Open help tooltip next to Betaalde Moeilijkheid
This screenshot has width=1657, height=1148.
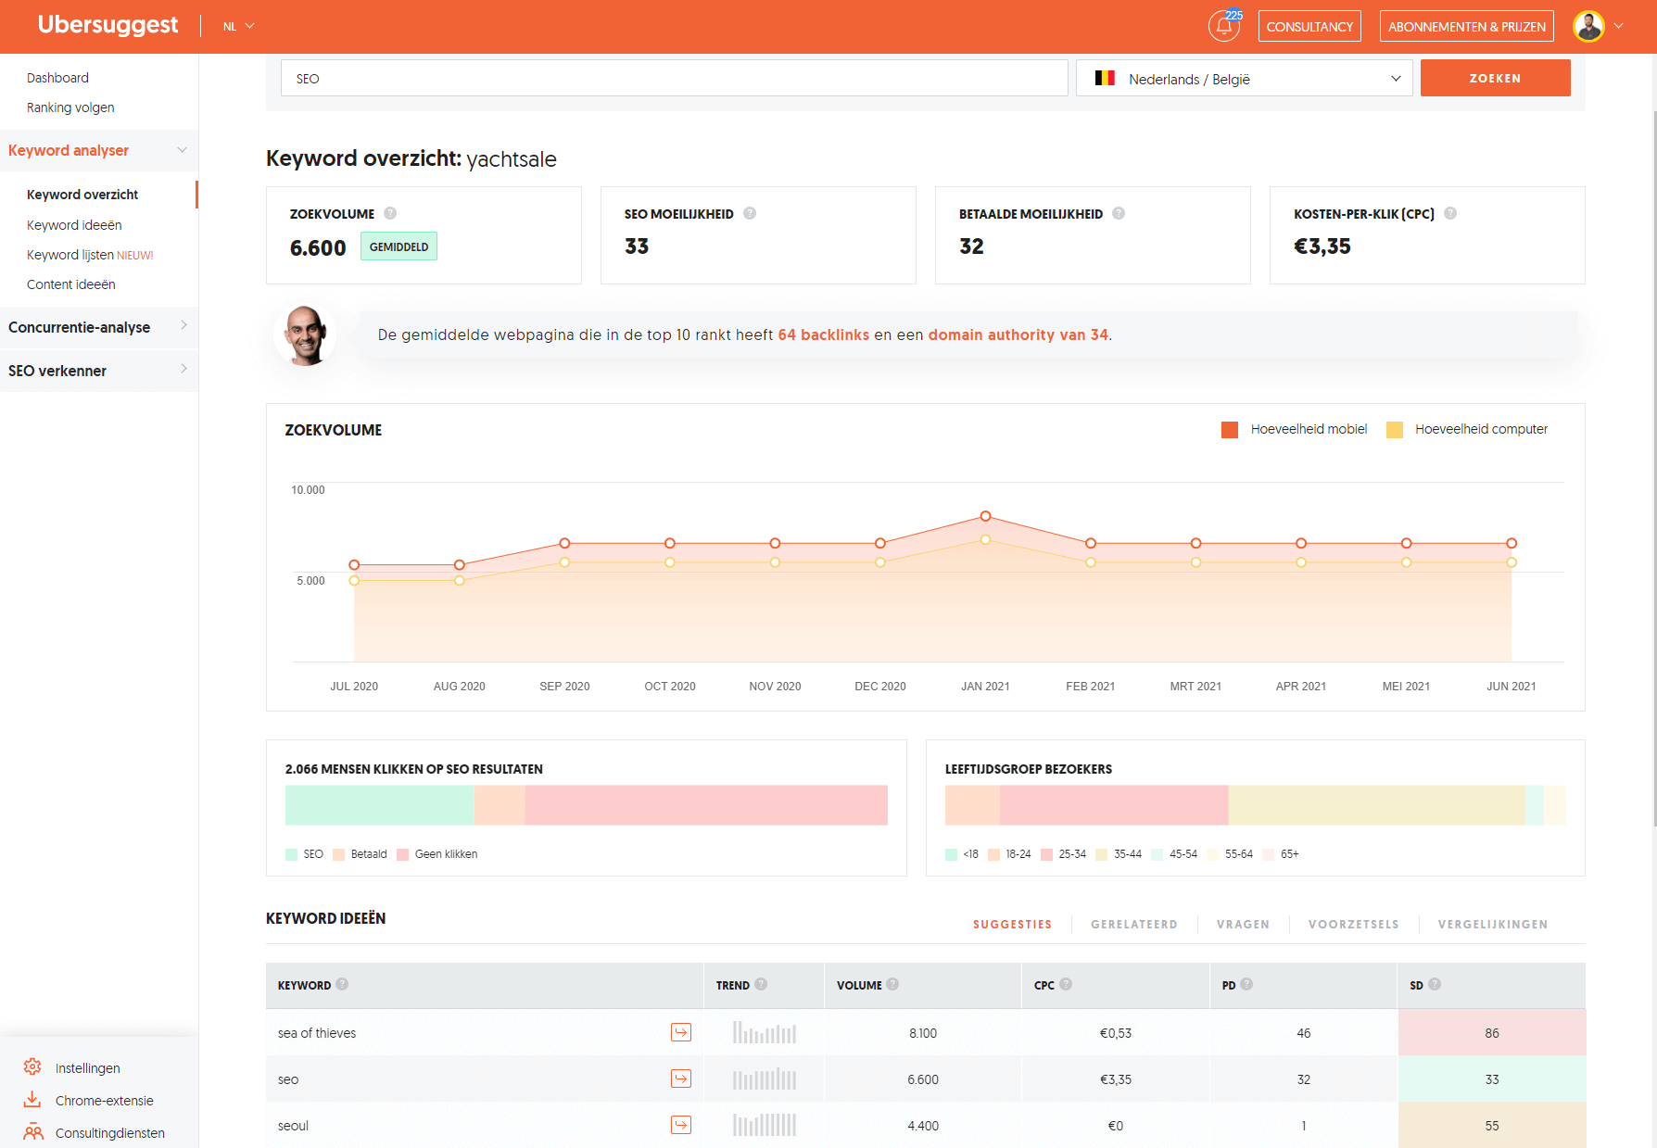1119,213
